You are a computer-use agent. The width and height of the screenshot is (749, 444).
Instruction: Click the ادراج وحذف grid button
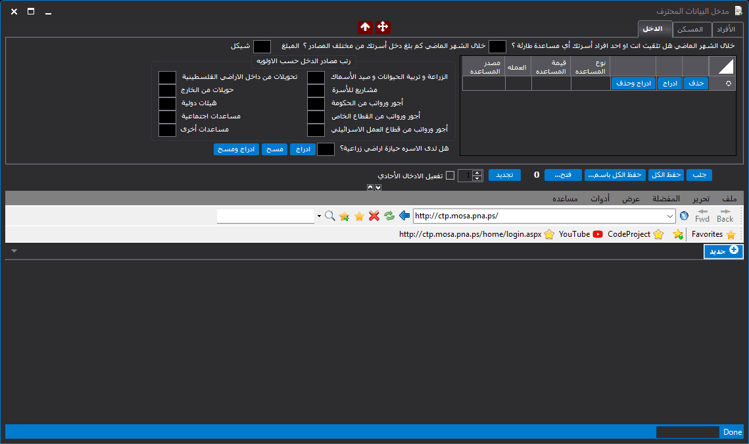[x=633, y=83]
